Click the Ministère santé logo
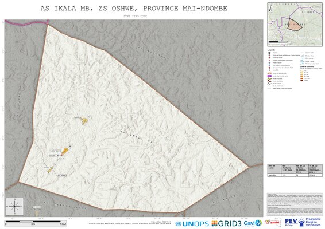Image resolution: width=325 pixels, height=229 pixels. (x=272, y=222)
